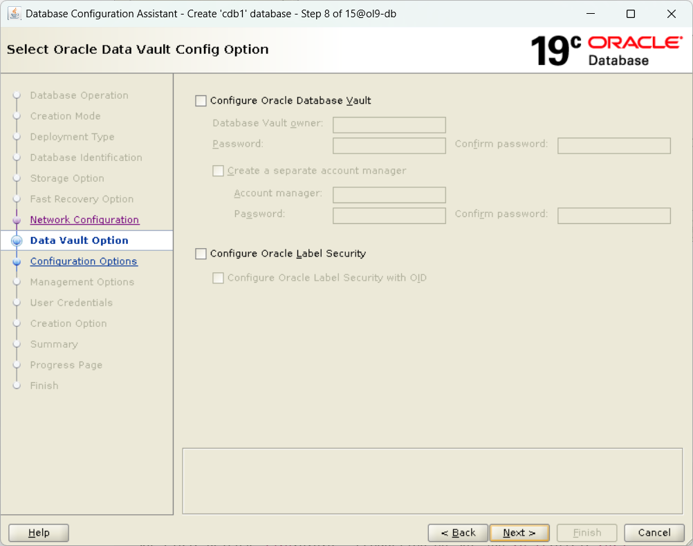Screen dimensions: 693x546
Task: Open Help for this wizard page
Action: (39, 533)
